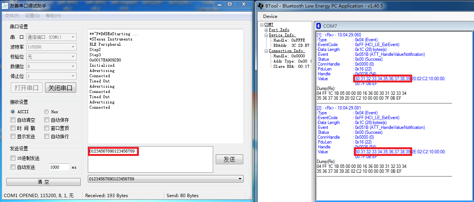Viewport: 474px width, 202px height.
Task: Enable 窗口置顶 always-on-top checkbox
Action: tap(47, 128)
